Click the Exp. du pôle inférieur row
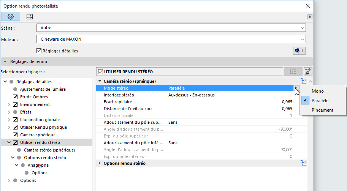 201,156
